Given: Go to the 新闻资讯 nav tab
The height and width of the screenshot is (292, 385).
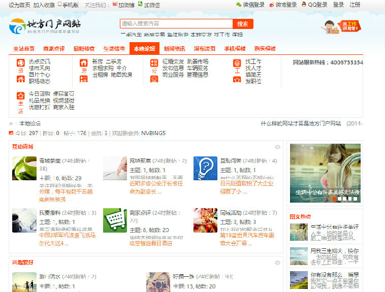Looking at the screenshot, I should (x=174, y=49).
